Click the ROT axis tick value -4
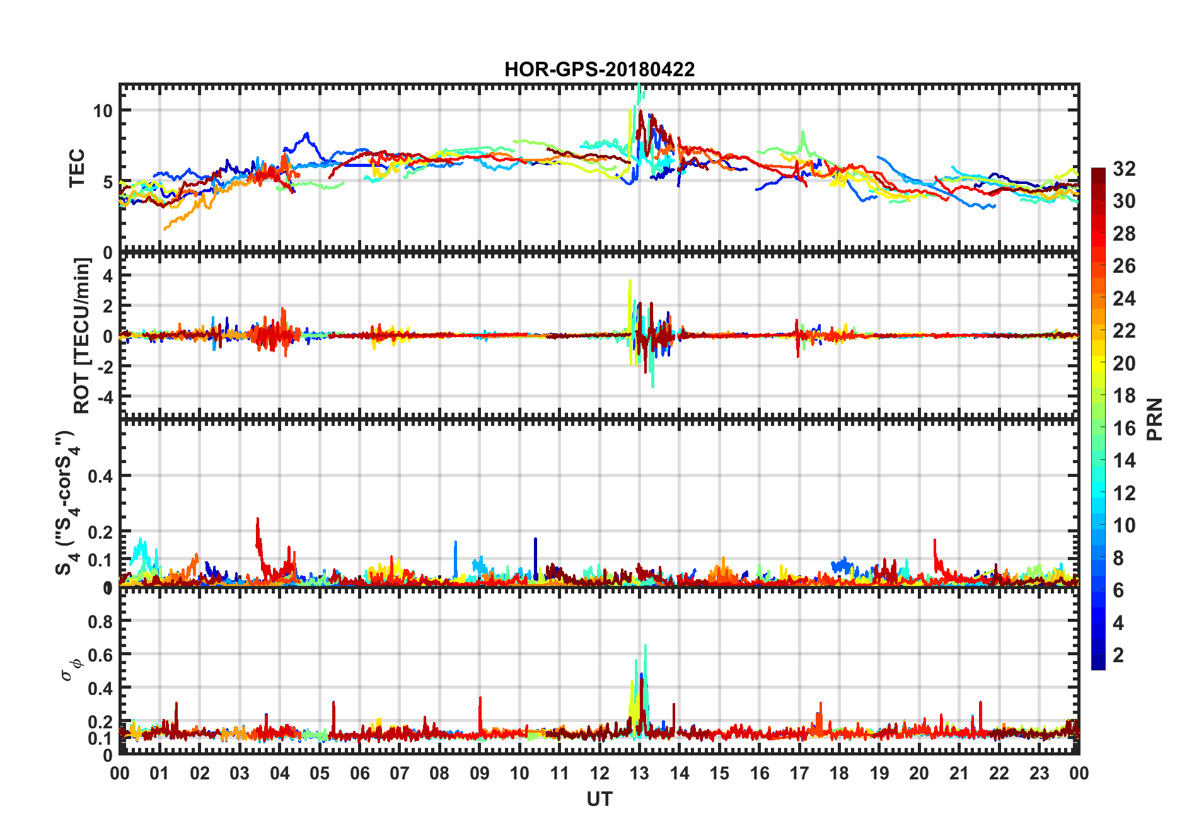 click(x=106, y=397)
